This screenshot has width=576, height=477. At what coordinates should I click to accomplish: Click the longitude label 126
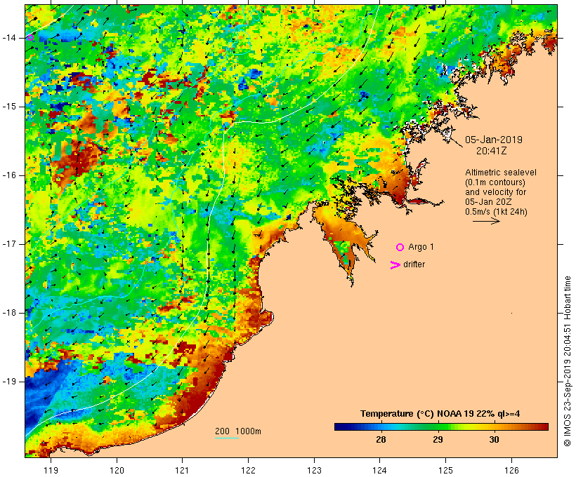pos(511,470)
